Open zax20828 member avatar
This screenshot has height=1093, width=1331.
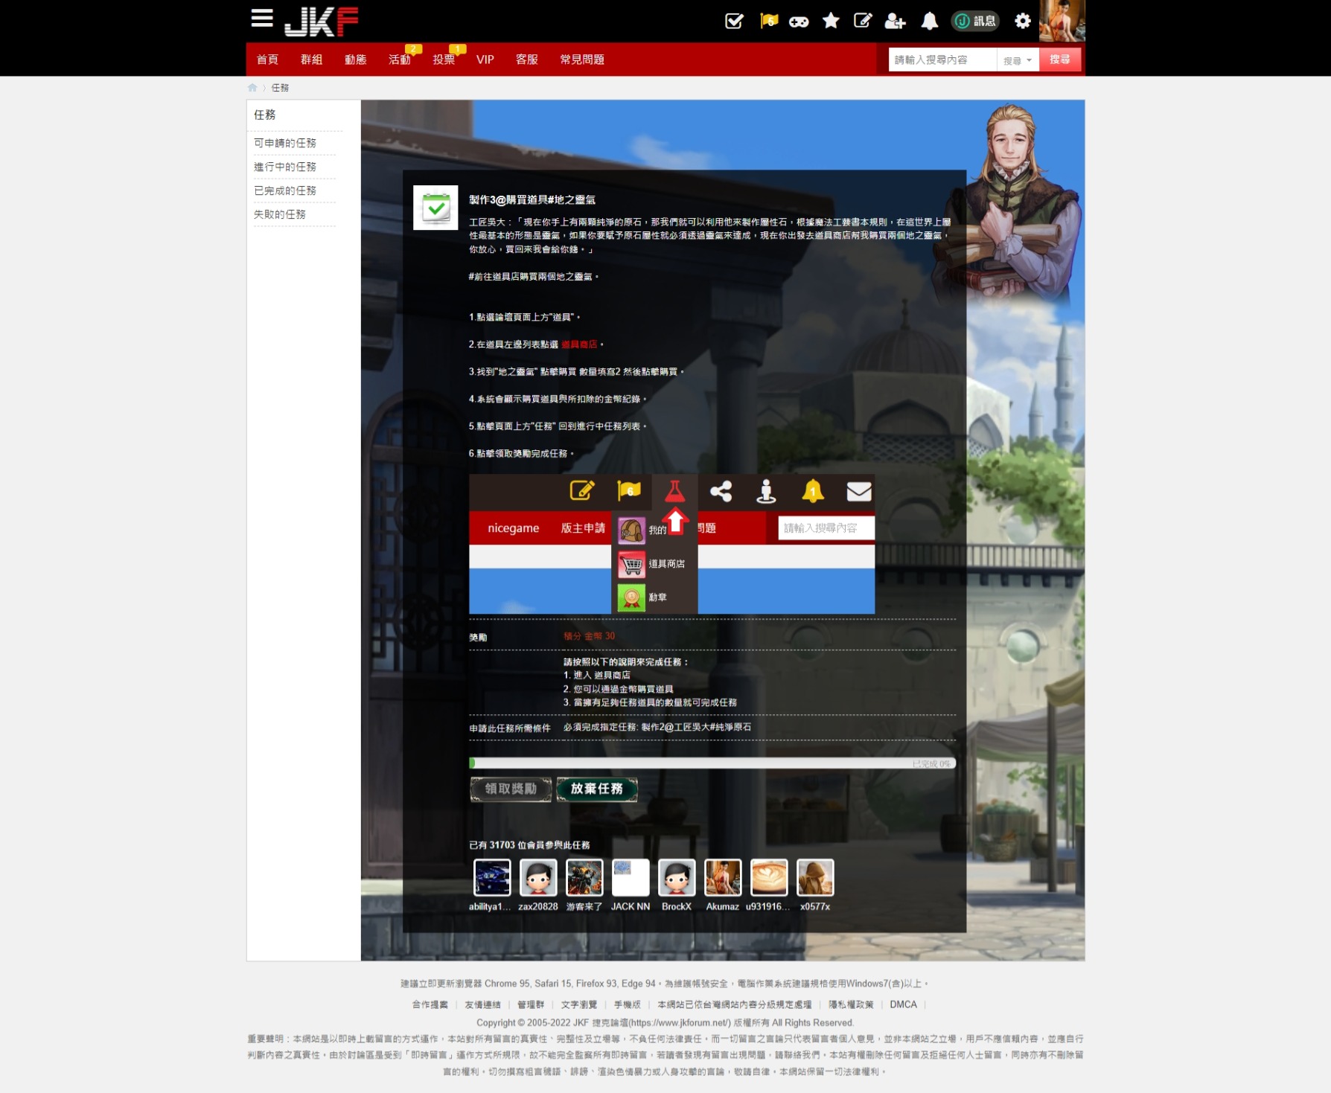538,878
